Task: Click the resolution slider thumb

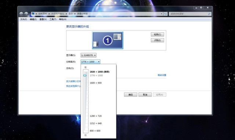Action: [85, 75]
